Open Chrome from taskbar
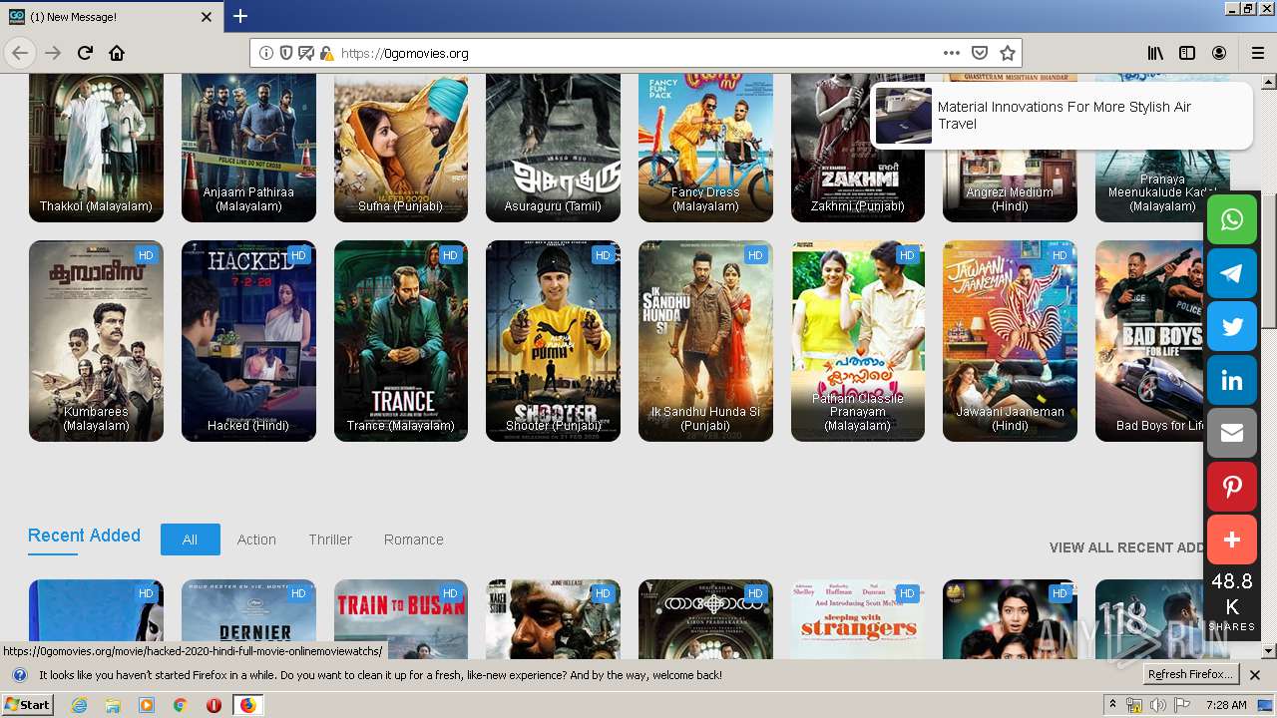 [x=180, y=705]
